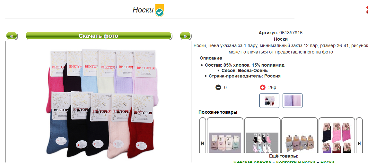Viewport: 368px width, 163px height.
Task: Select the lilac-pink socks color thumbnail
Action: [293, 101]
